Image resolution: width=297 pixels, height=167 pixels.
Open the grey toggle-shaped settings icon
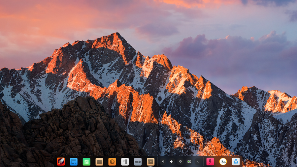(x=138, y=161)
